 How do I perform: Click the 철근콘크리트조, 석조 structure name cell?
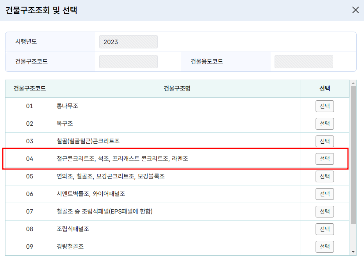click(x=177, y=159)
